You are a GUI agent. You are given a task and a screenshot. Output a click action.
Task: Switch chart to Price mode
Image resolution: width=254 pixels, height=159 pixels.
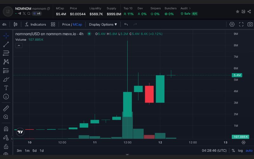(66, 24)
